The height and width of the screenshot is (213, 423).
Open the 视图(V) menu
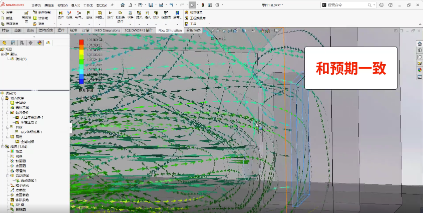point(63,5)
